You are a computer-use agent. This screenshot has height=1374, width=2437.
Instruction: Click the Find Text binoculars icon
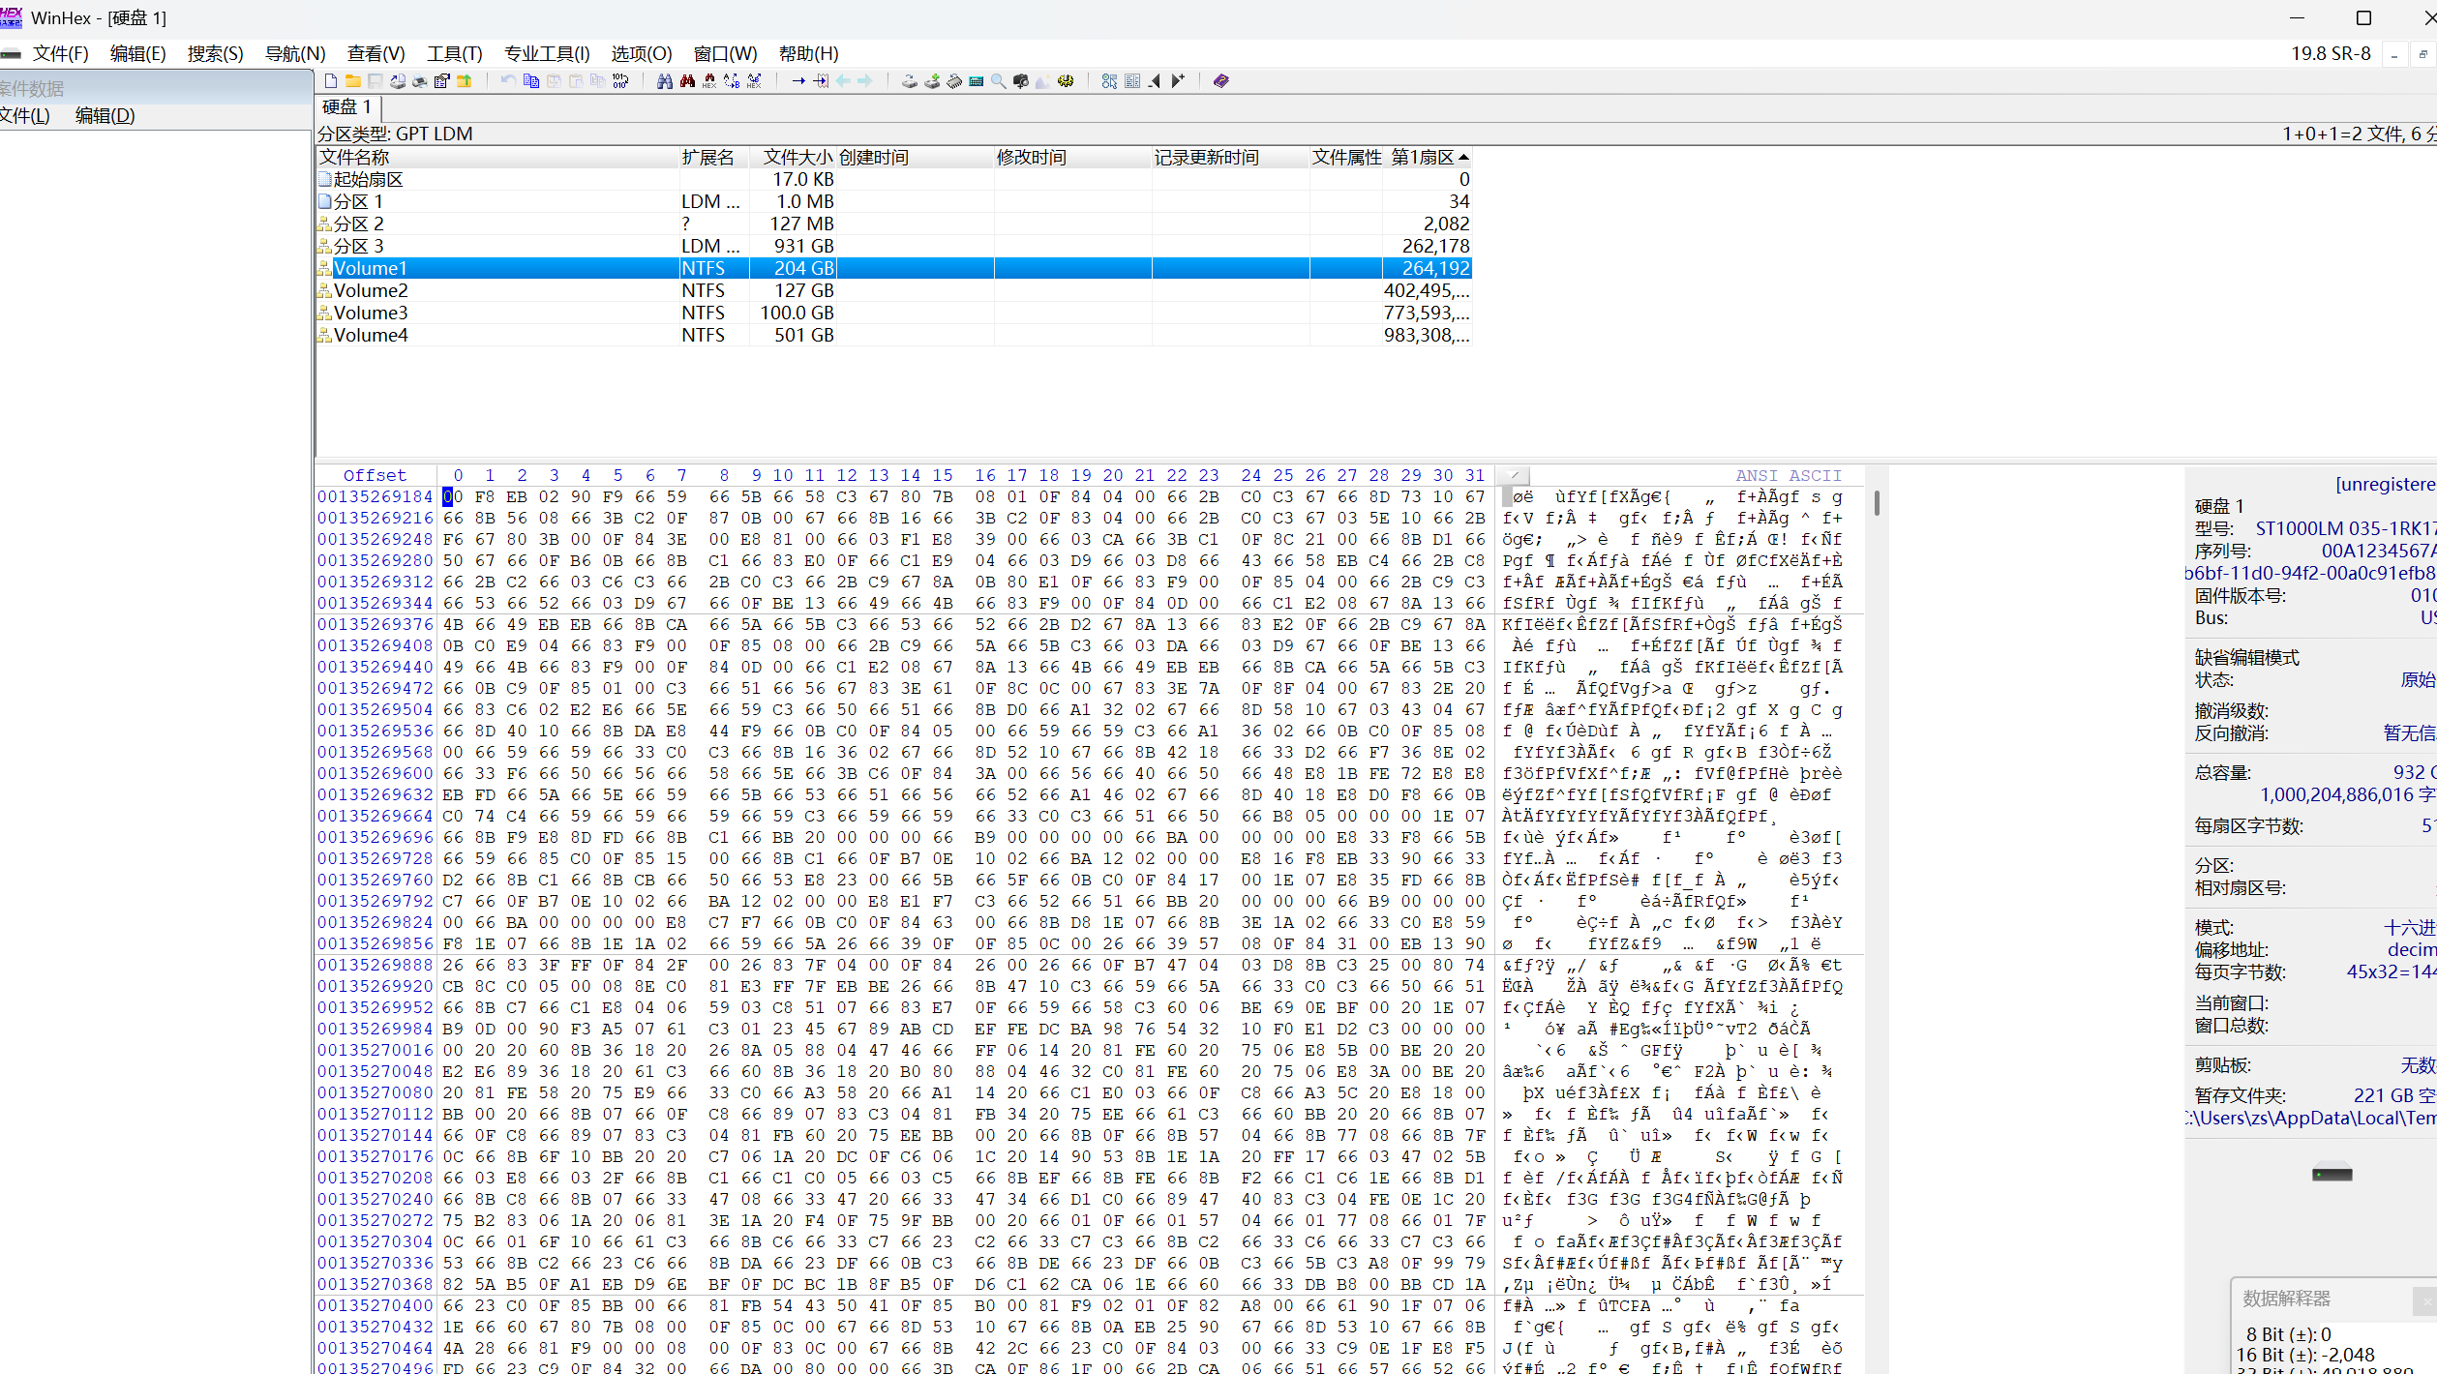[x=664, y=81]
